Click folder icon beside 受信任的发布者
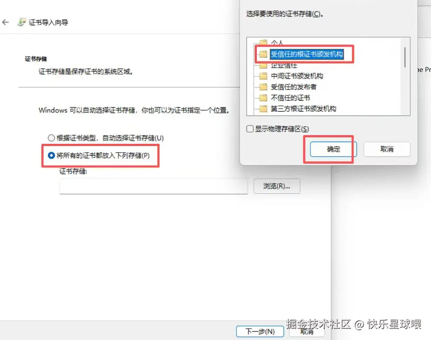 263,87
